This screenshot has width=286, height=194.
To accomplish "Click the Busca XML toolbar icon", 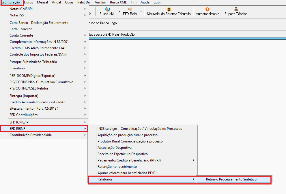I will click(107, 9).
